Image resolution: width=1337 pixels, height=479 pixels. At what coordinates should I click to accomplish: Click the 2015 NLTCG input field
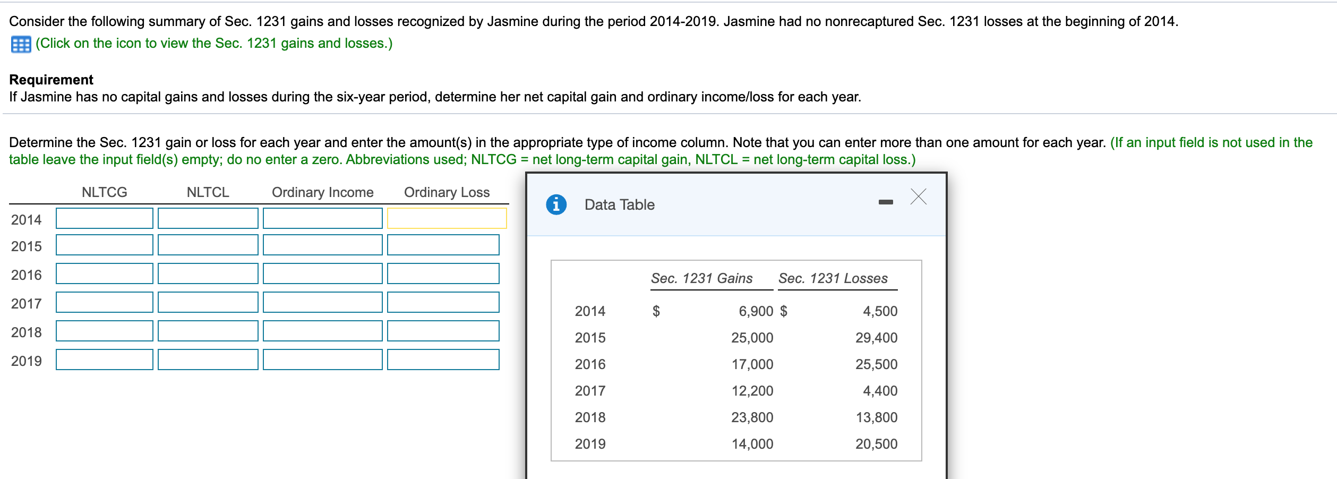pos(104,245)
